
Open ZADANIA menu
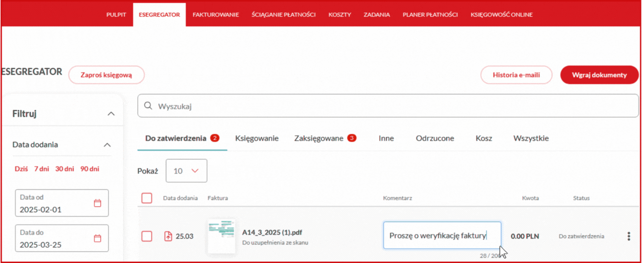(x=377, y=15)
